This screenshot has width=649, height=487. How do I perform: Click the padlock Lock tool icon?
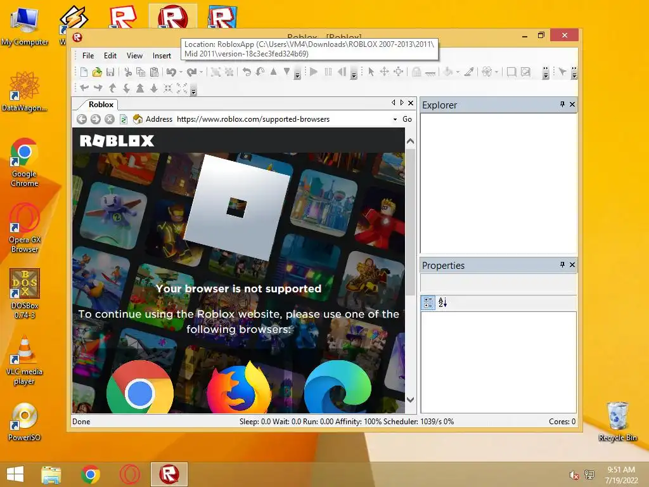416,72
